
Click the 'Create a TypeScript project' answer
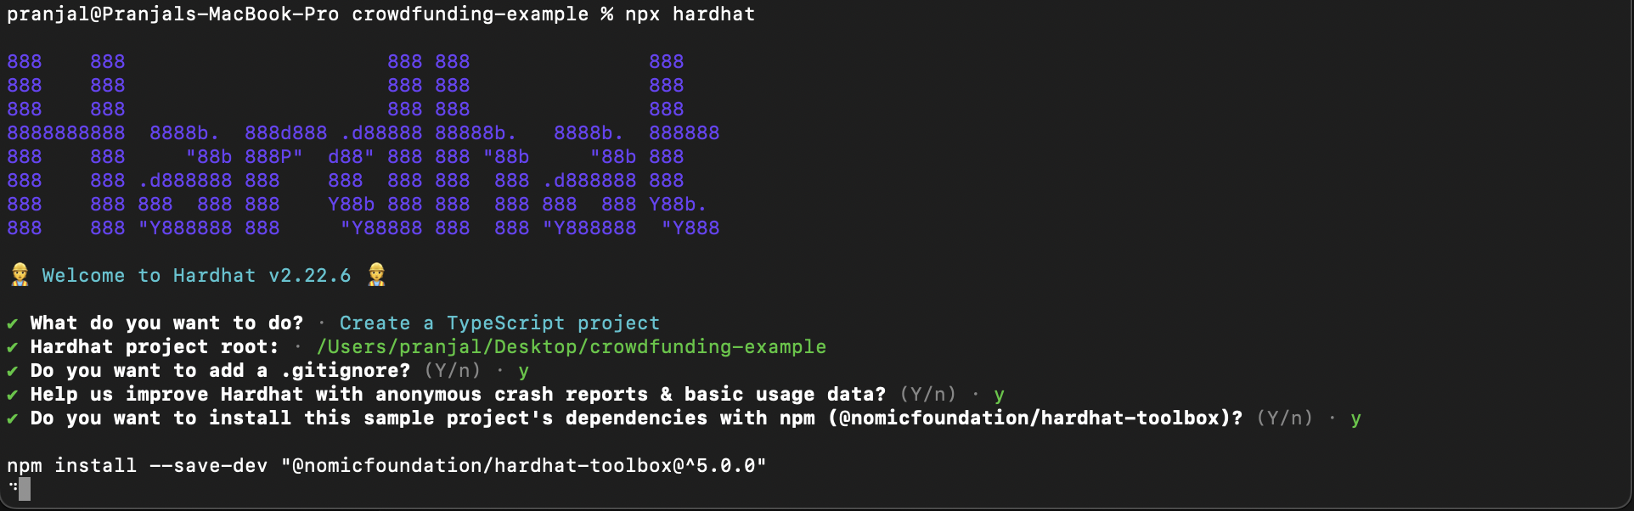coord(499,323)
